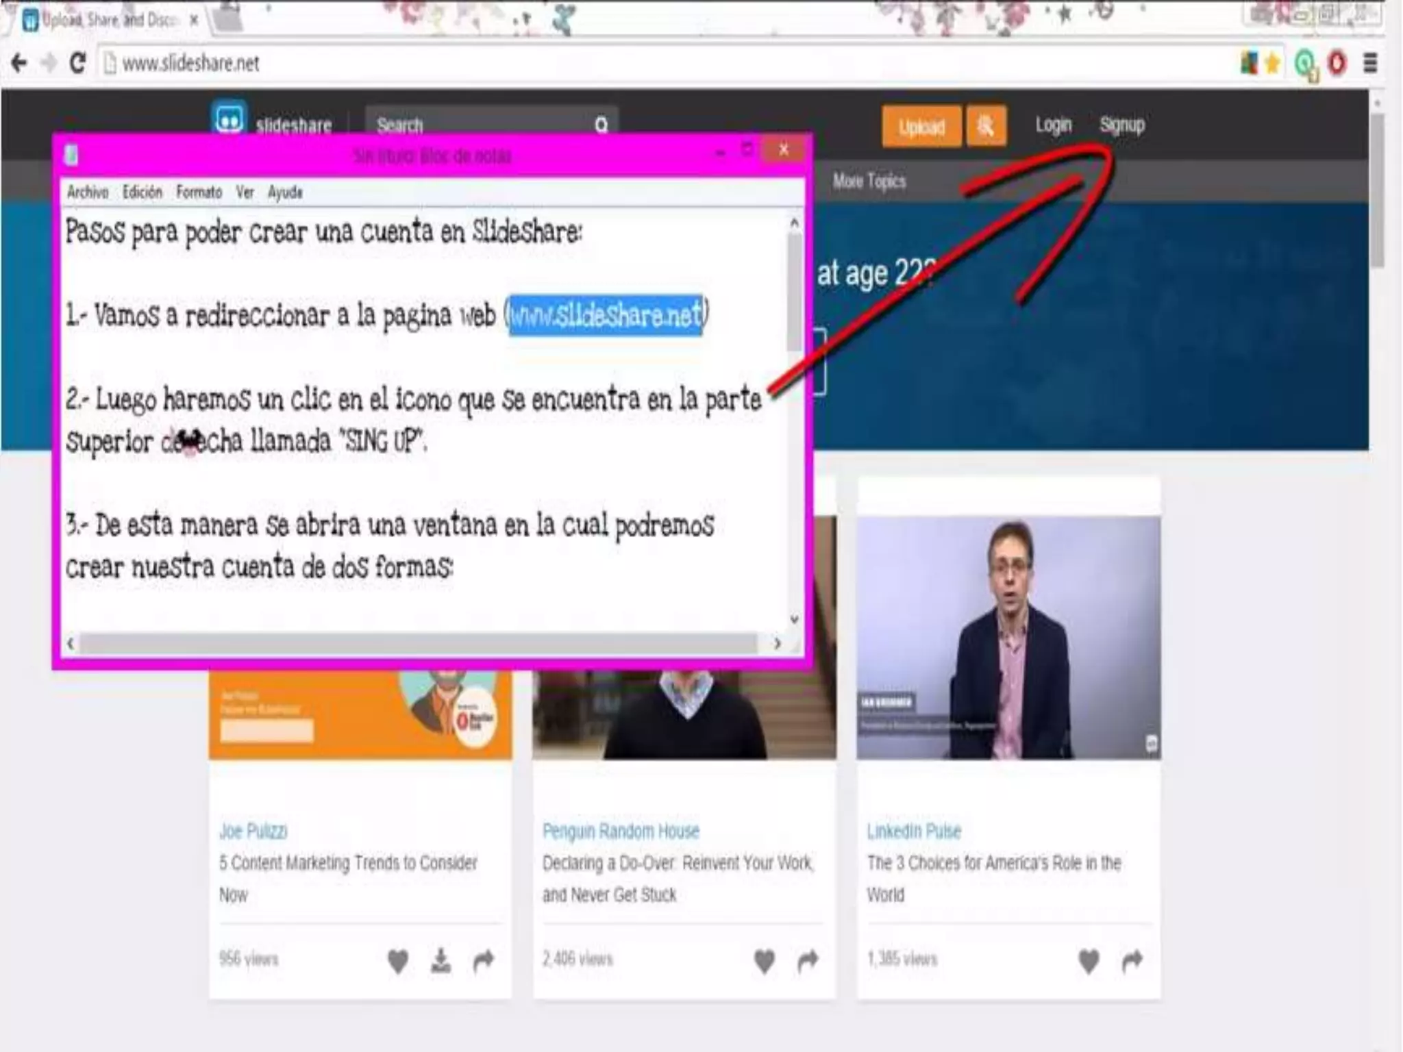
Task: Click the search magnifier icon in SlideShare
Action: pyautogui.click(x=601, y=125)
